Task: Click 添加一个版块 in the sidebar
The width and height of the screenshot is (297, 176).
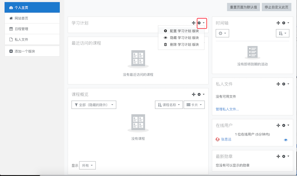Action: tap(32, 51)
